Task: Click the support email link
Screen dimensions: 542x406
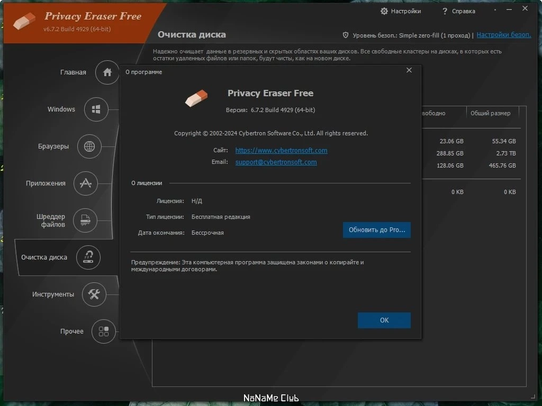Action: (x=276, y=162)
